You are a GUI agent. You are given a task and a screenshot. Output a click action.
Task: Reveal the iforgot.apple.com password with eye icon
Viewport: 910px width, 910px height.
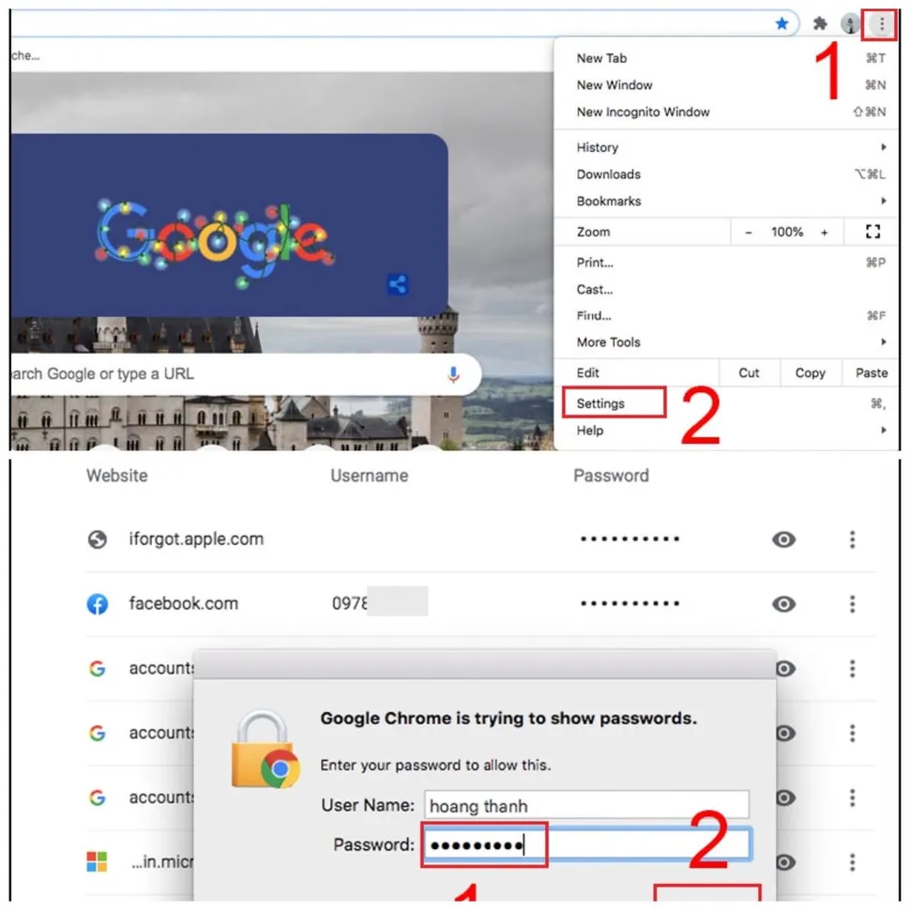point(783,539)
